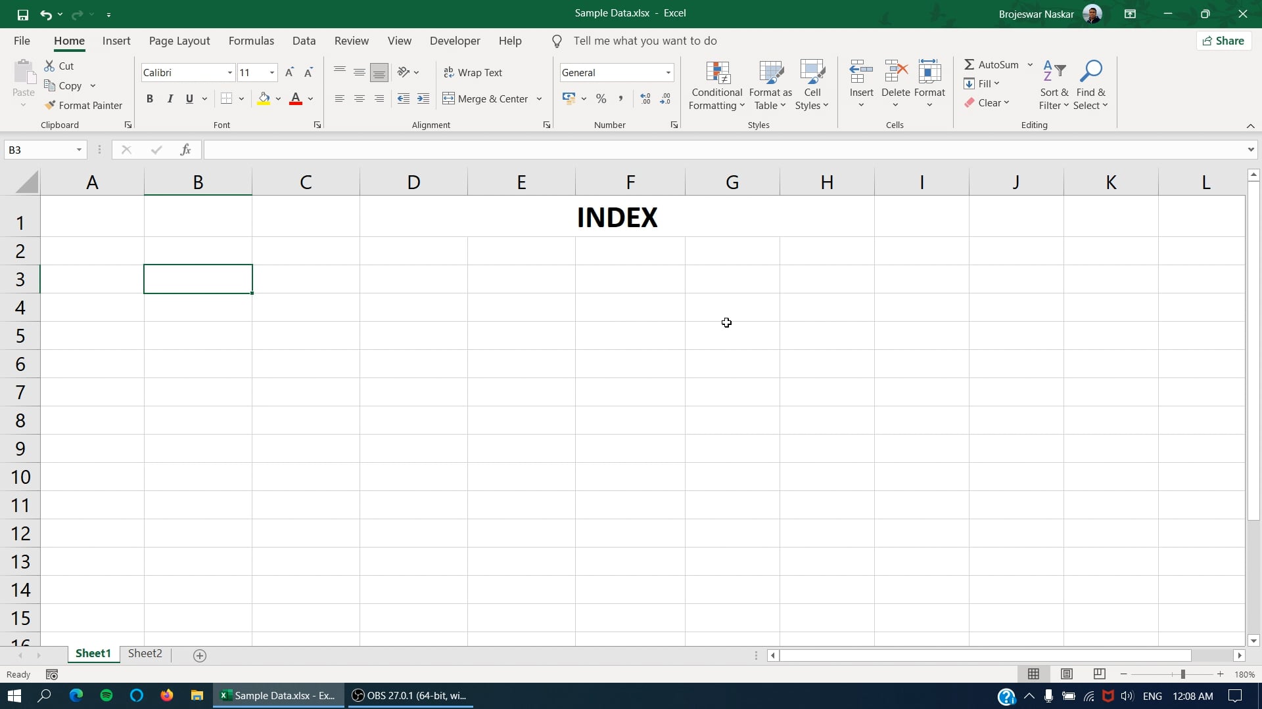Image resolution: width=1262 pixels, height=709 pixels.
Task: Switch to the Insert tab
Action: (116, 41)
